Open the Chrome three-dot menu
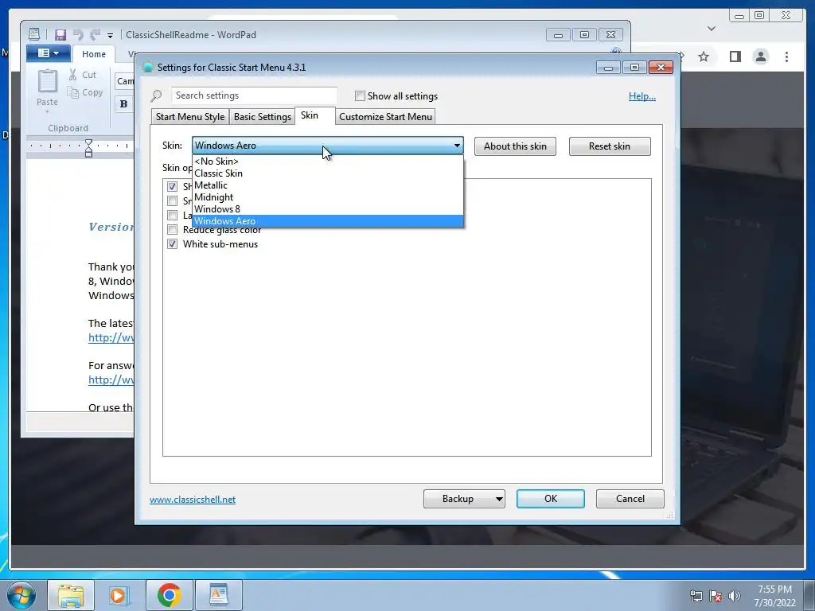Screen dimensions: 815x611 pos(786,56)
